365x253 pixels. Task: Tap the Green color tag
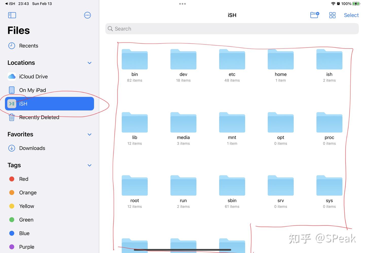(x=26, y=220)
